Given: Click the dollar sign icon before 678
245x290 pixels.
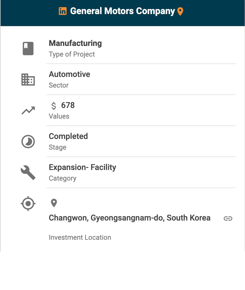Looking at the screenshot, I should tap(54, 106).
